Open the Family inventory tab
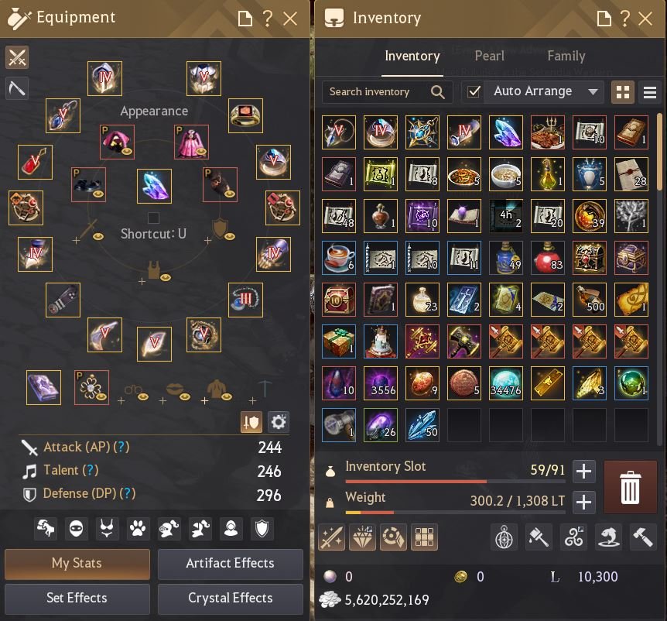667x621 pixels. (x=566, y=56)
